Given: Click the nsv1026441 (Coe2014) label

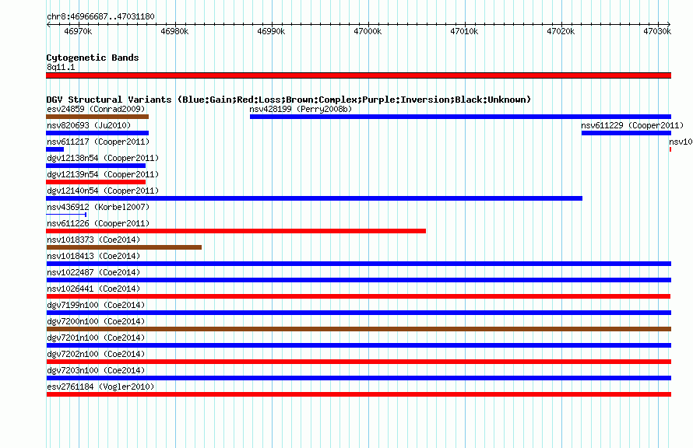Looking at the screenshot, I should click(x=93, y=289).
